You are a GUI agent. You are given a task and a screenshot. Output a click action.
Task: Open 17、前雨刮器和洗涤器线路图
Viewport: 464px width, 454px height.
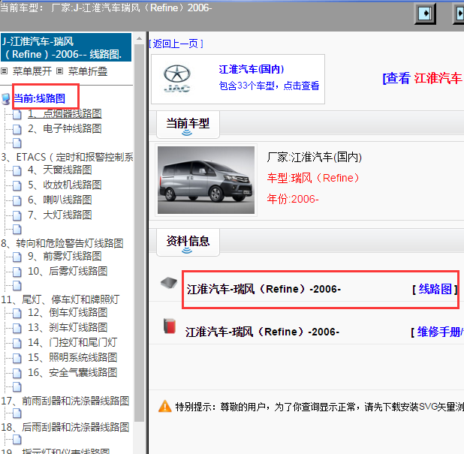(65, 401)
